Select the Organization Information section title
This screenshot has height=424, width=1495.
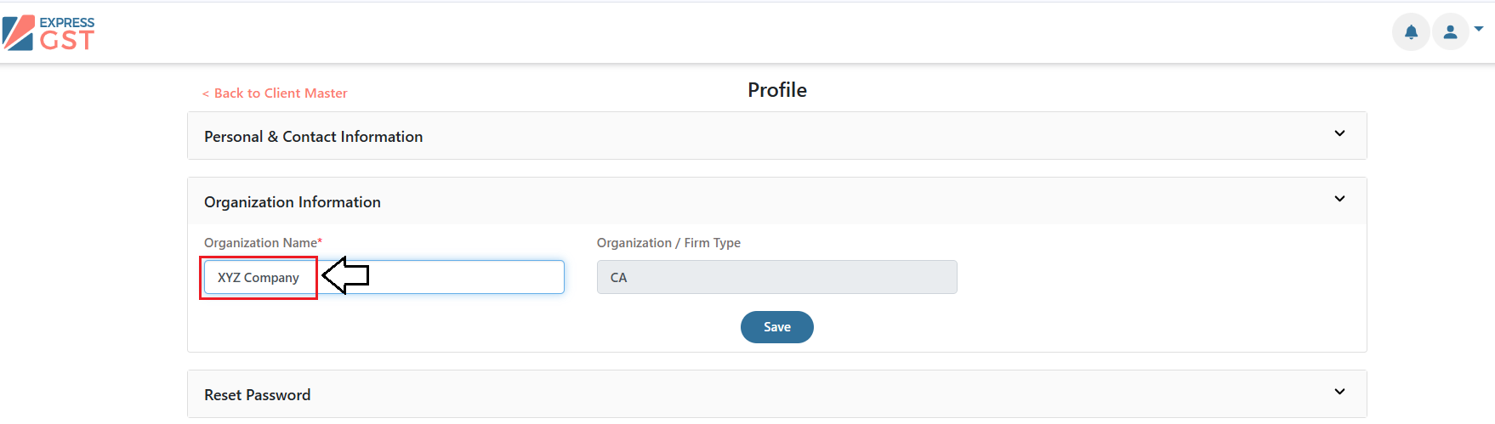tap(293, 202)
